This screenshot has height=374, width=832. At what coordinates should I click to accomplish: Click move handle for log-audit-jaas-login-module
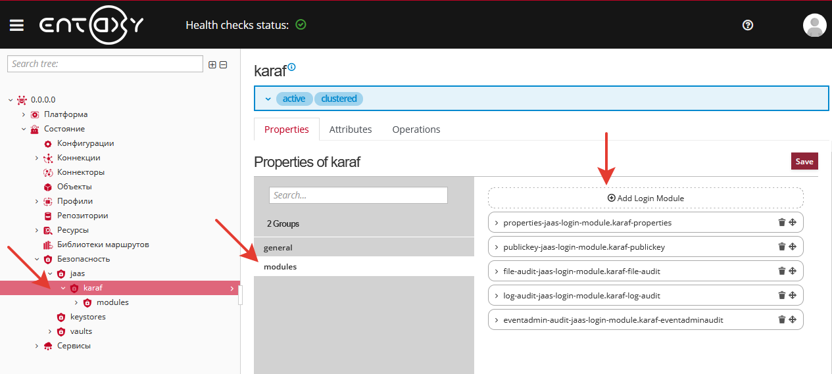click(x=793, y=295)
